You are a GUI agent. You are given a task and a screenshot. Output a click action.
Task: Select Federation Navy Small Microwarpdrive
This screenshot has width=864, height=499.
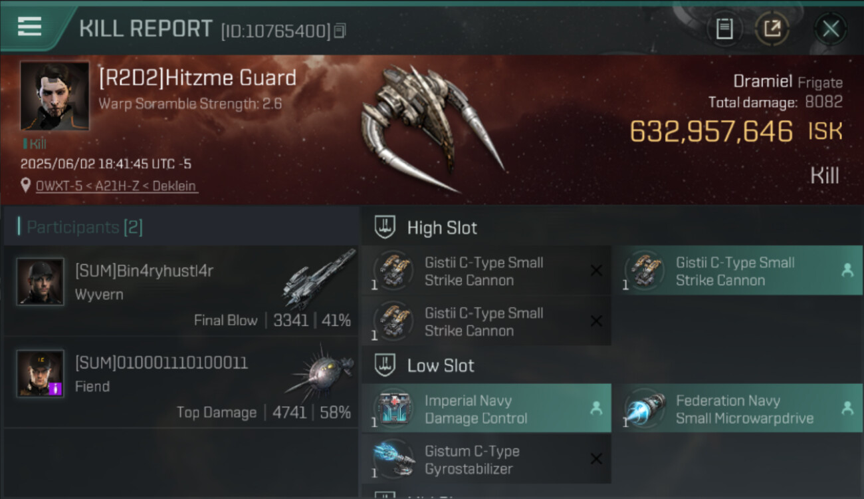pyautogui.click(x=744, y=409)
